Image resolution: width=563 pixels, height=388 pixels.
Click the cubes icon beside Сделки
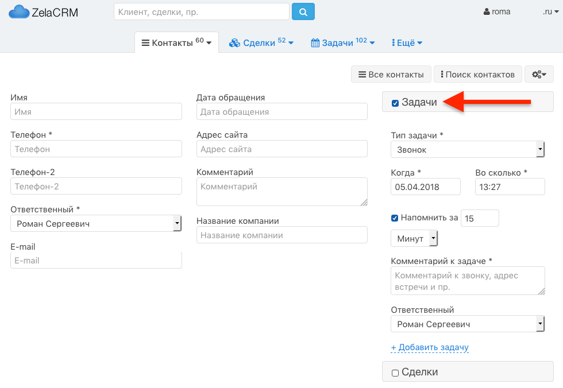click(x=234, y=43)
